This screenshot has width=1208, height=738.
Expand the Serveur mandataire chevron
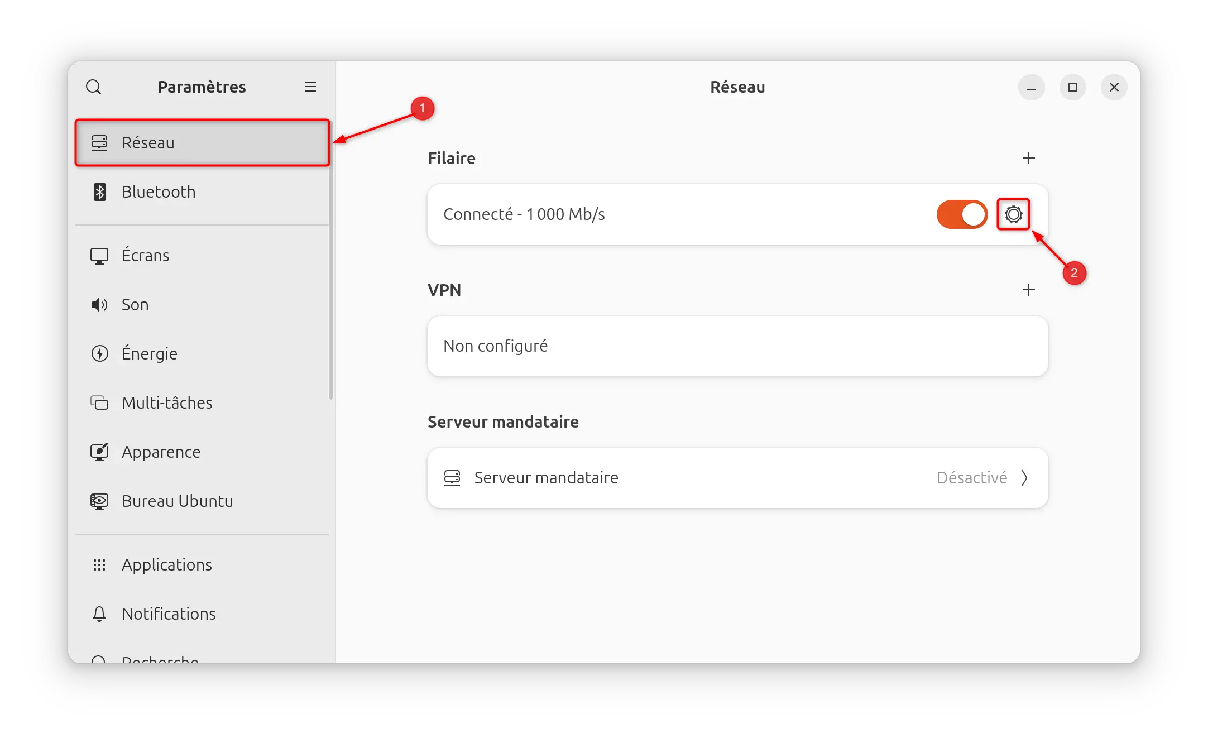1024,478
